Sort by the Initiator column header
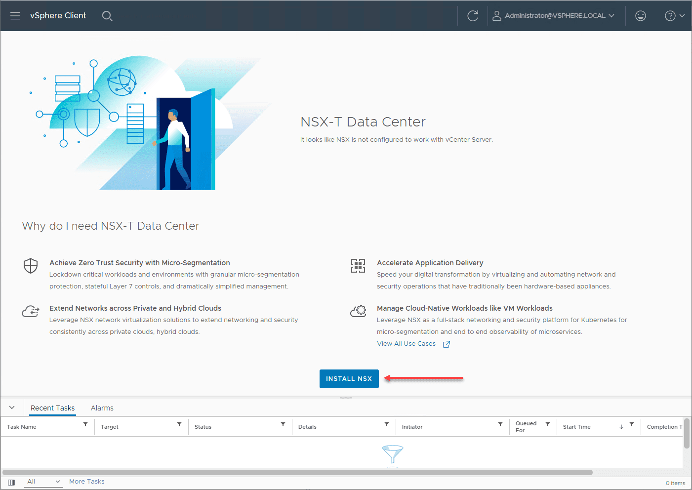 coord(412,427)
